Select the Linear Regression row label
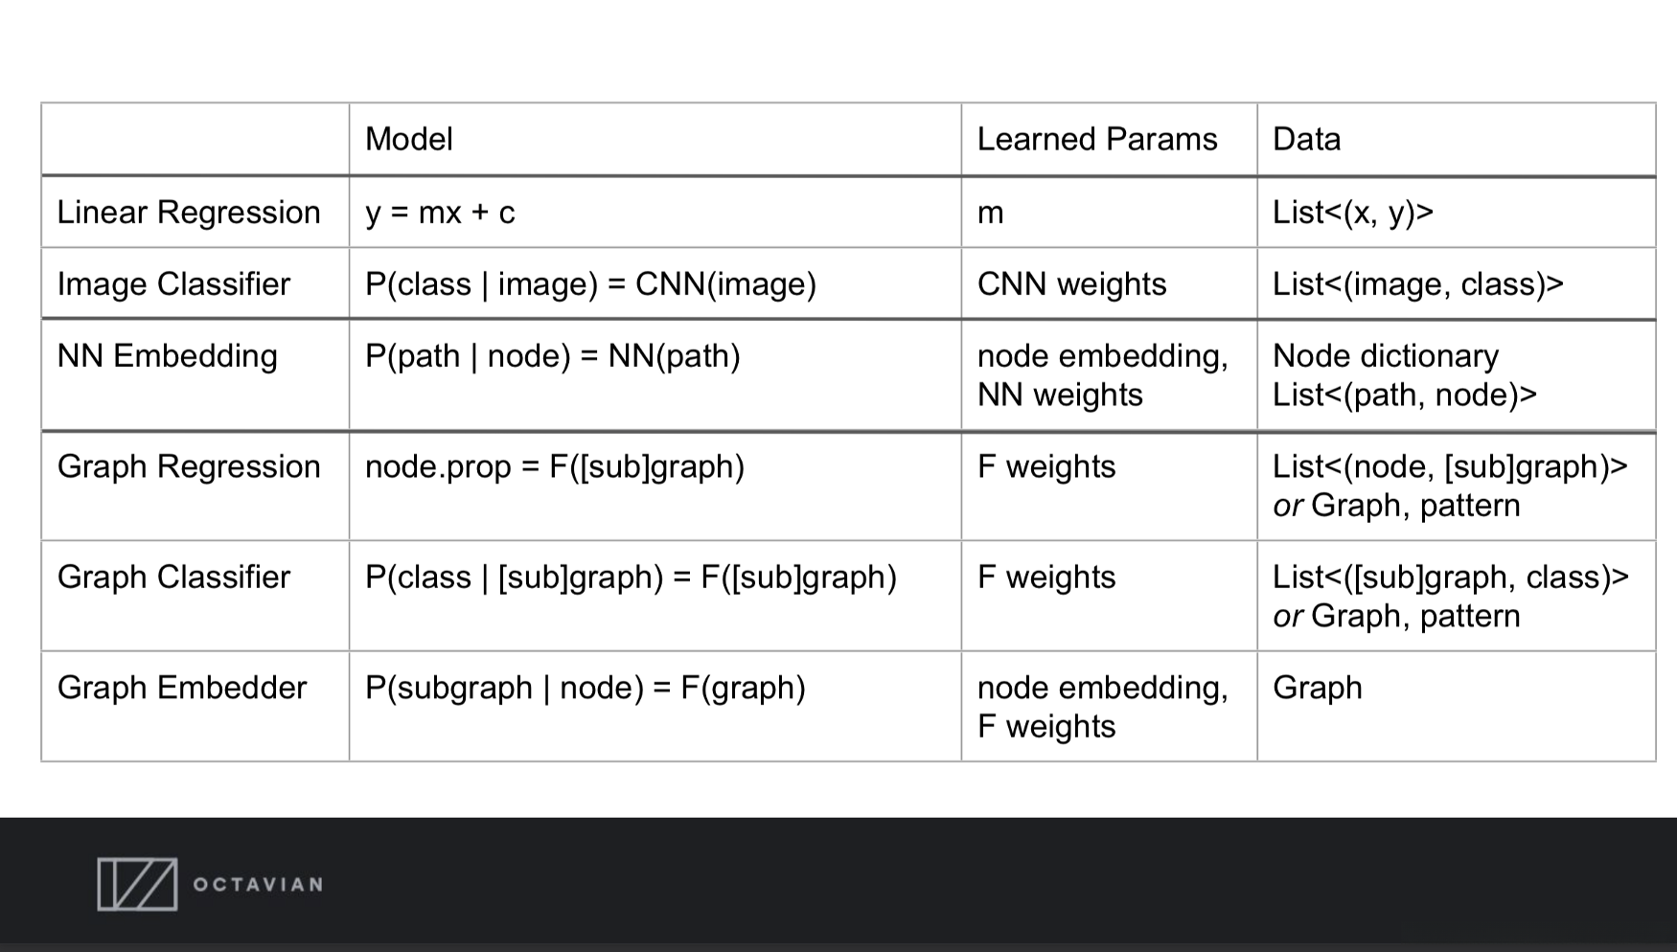This screenshot has width=1677, height=952. (189, 213)
